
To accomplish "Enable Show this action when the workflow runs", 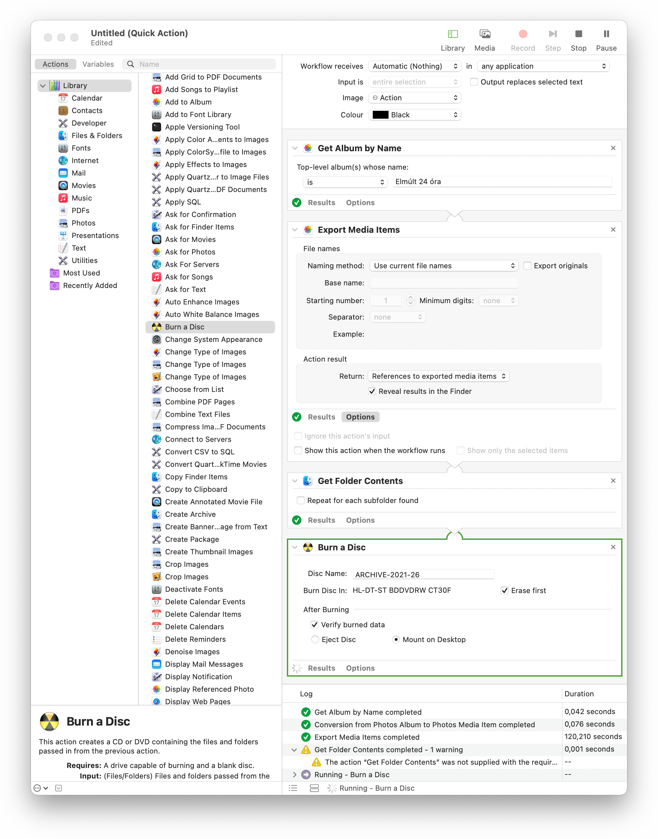I will coord(298,450).
